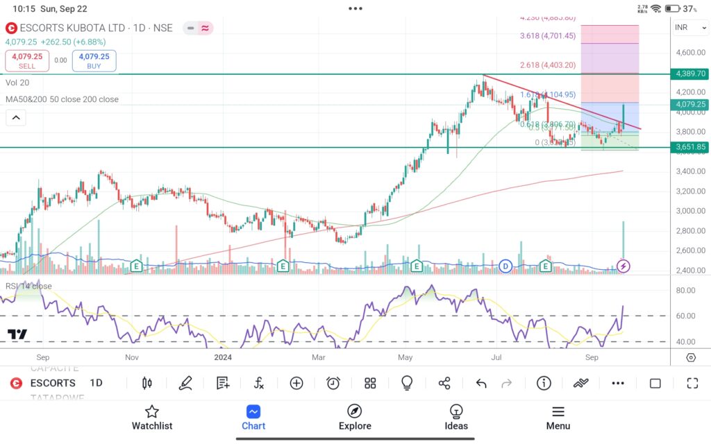Tap the dividend D marker
The width and height of the screenshot is (711, 444).
505,266
